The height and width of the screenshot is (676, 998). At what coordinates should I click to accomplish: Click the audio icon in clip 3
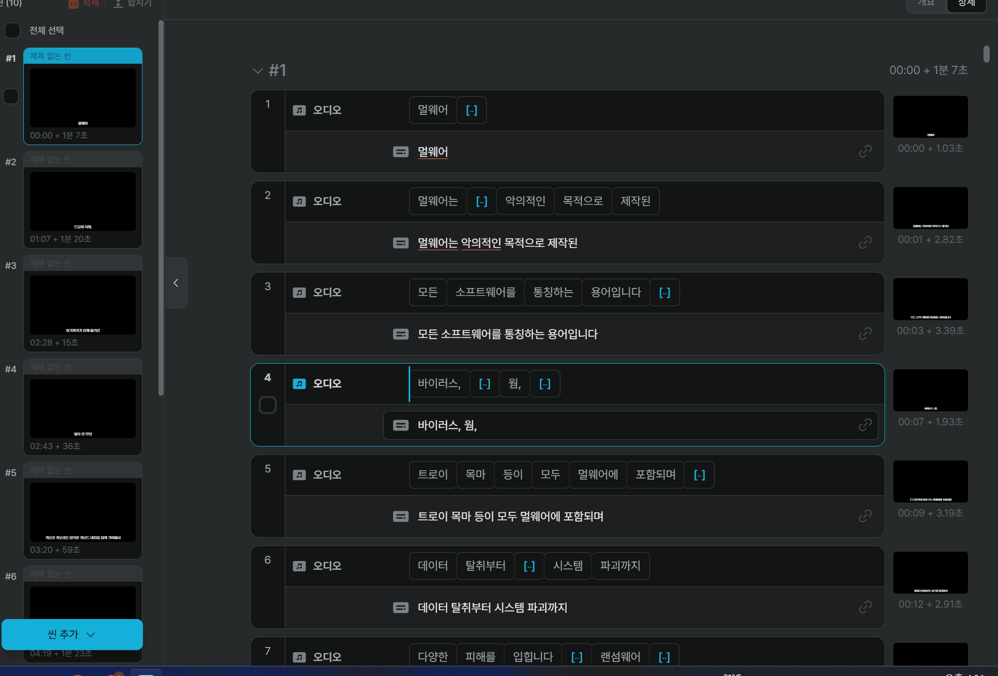tap(299, 293)
